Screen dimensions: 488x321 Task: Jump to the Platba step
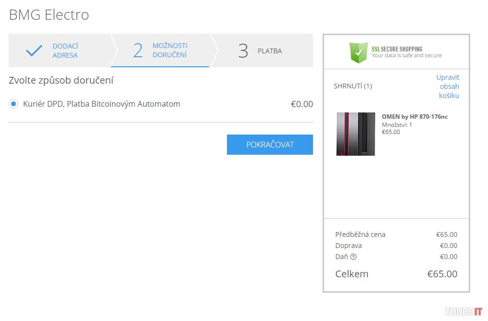[269, 51]
